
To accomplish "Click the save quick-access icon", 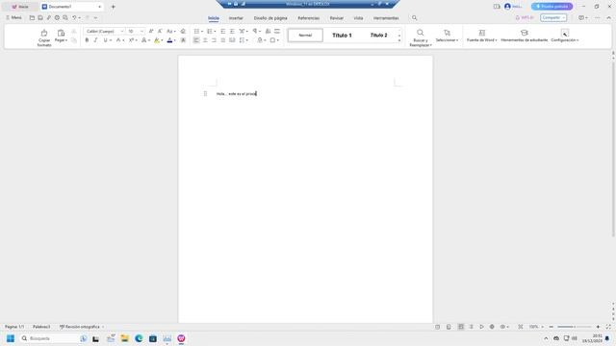I will click(x=40, y=17).
